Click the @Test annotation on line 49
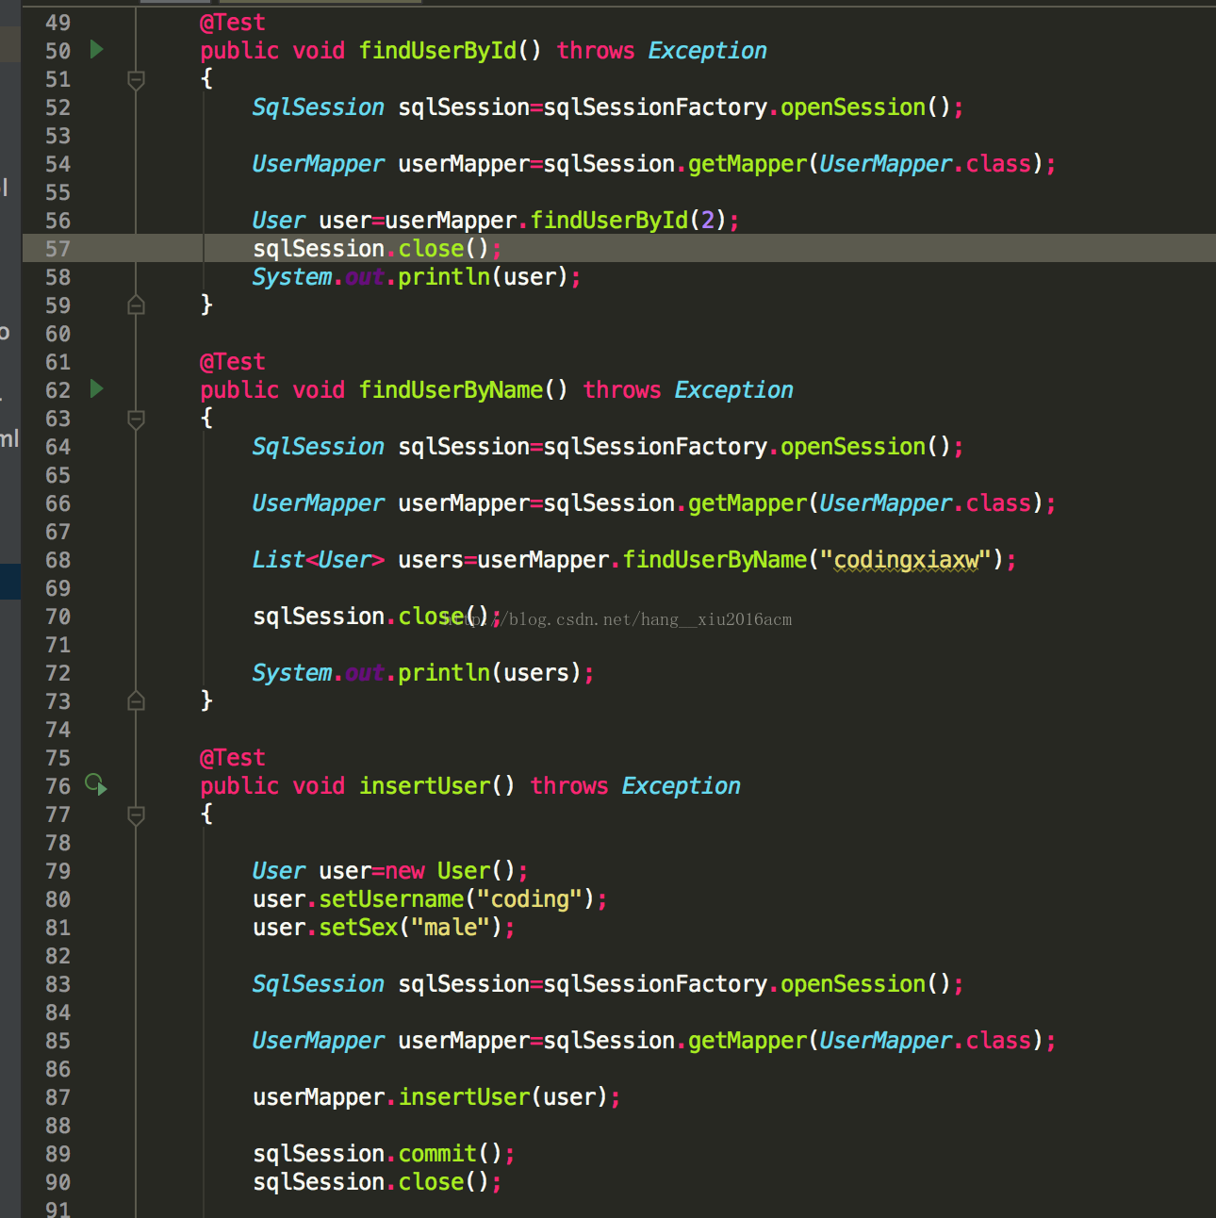The height and width of the screenshot is (1218, 1216). (x=233, y=23)
